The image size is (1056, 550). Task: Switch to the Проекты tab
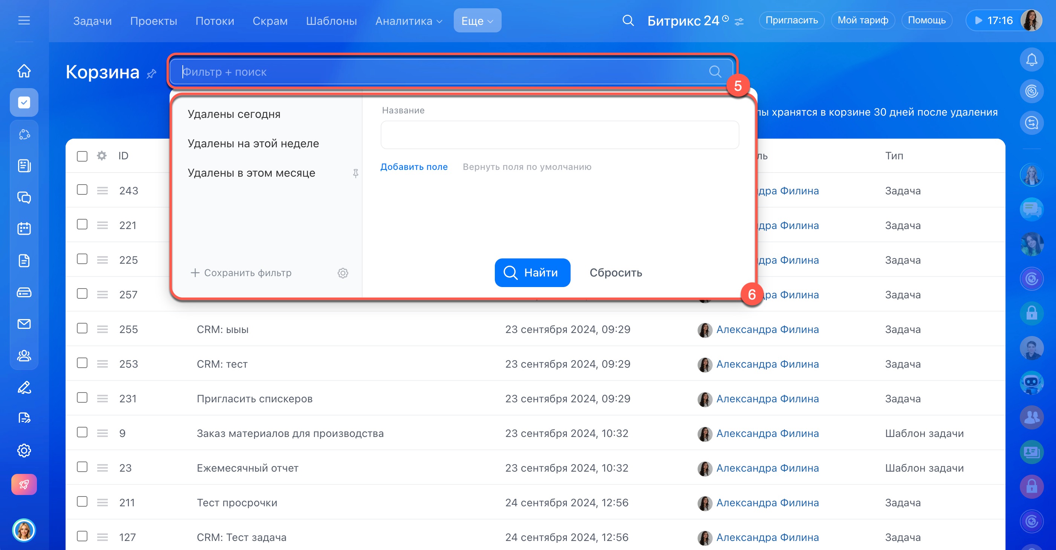click(x=153, y=20)
